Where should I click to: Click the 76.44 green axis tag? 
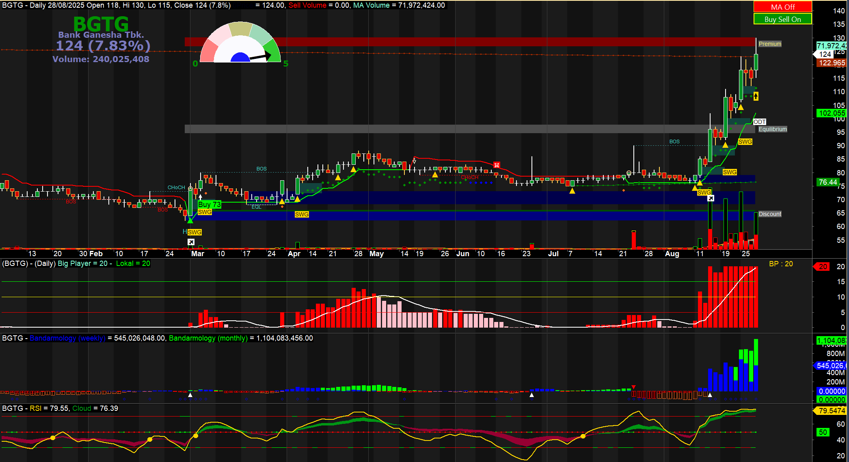click(827, 182)
